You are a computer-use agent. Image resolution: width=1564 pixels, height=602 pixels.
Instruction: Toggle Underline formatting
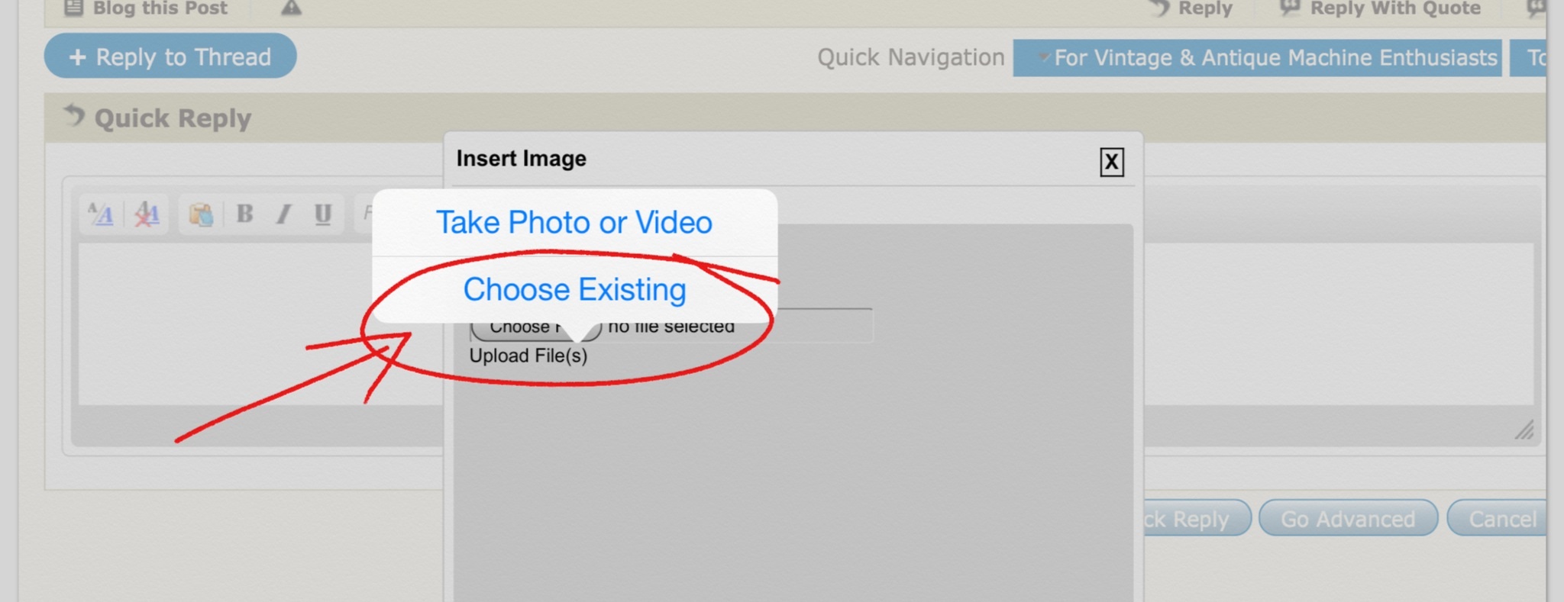[x=323, y=214]
